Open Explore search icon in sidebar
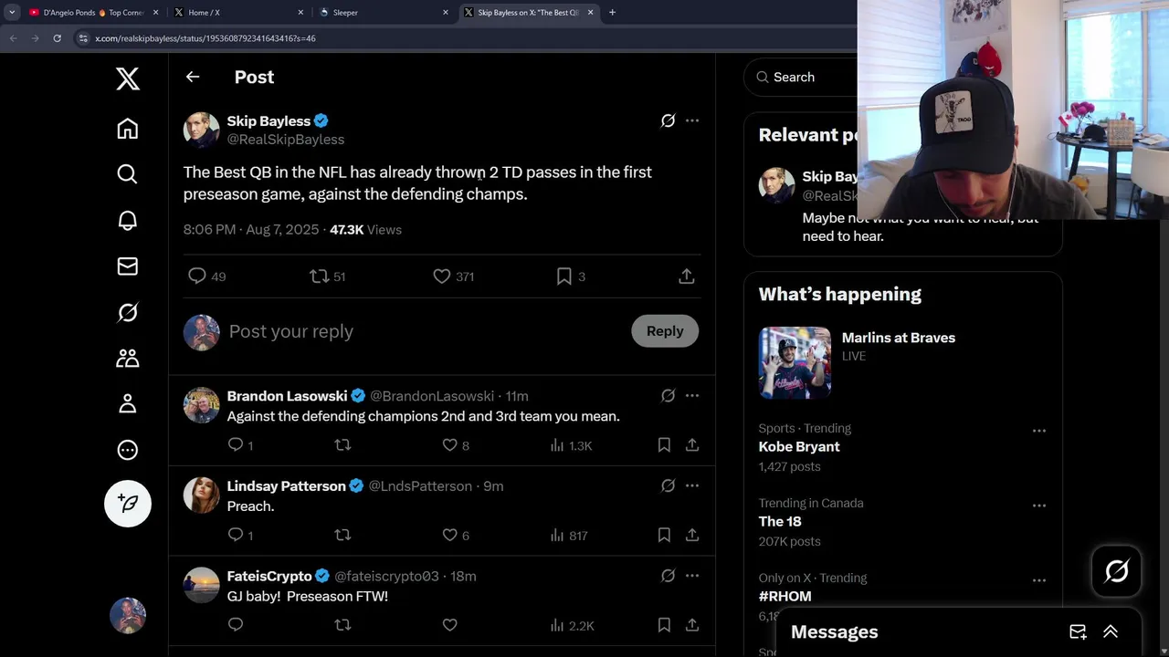The width and height of the screenshot is (1169, 657). pos(128,174)
